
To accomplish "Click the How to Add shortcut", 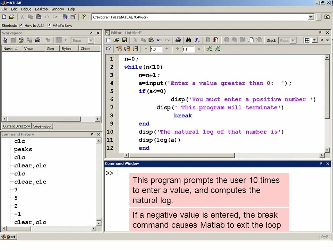I will click(32, 25).
